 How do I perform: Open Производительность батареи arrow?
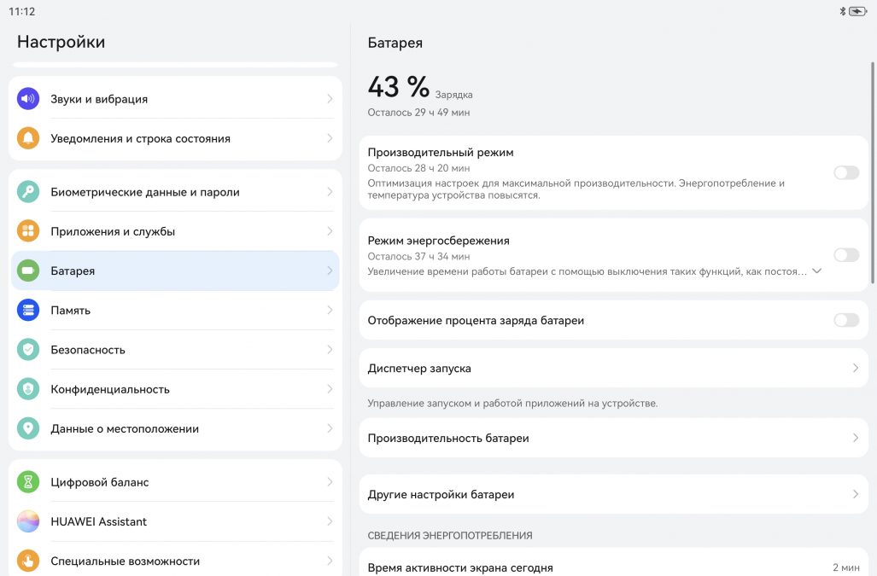click(855, 438)
